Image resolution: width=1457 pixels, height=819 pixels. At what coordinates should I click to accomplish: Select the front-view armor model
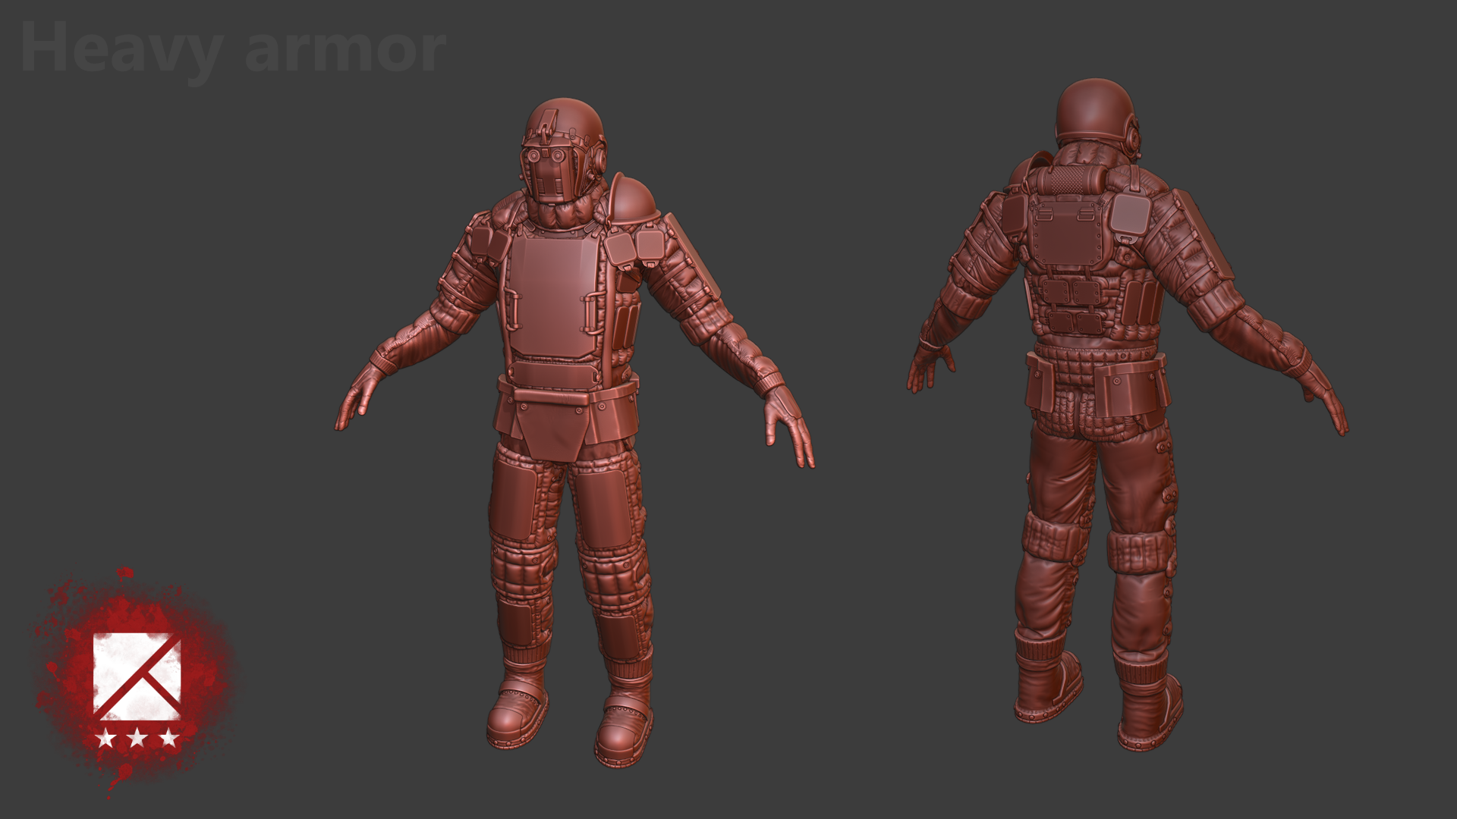575,432
